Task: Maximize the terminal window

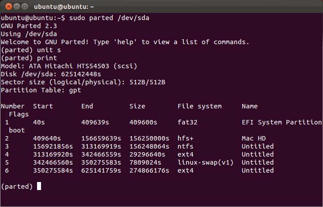Action: pos(25,7)
